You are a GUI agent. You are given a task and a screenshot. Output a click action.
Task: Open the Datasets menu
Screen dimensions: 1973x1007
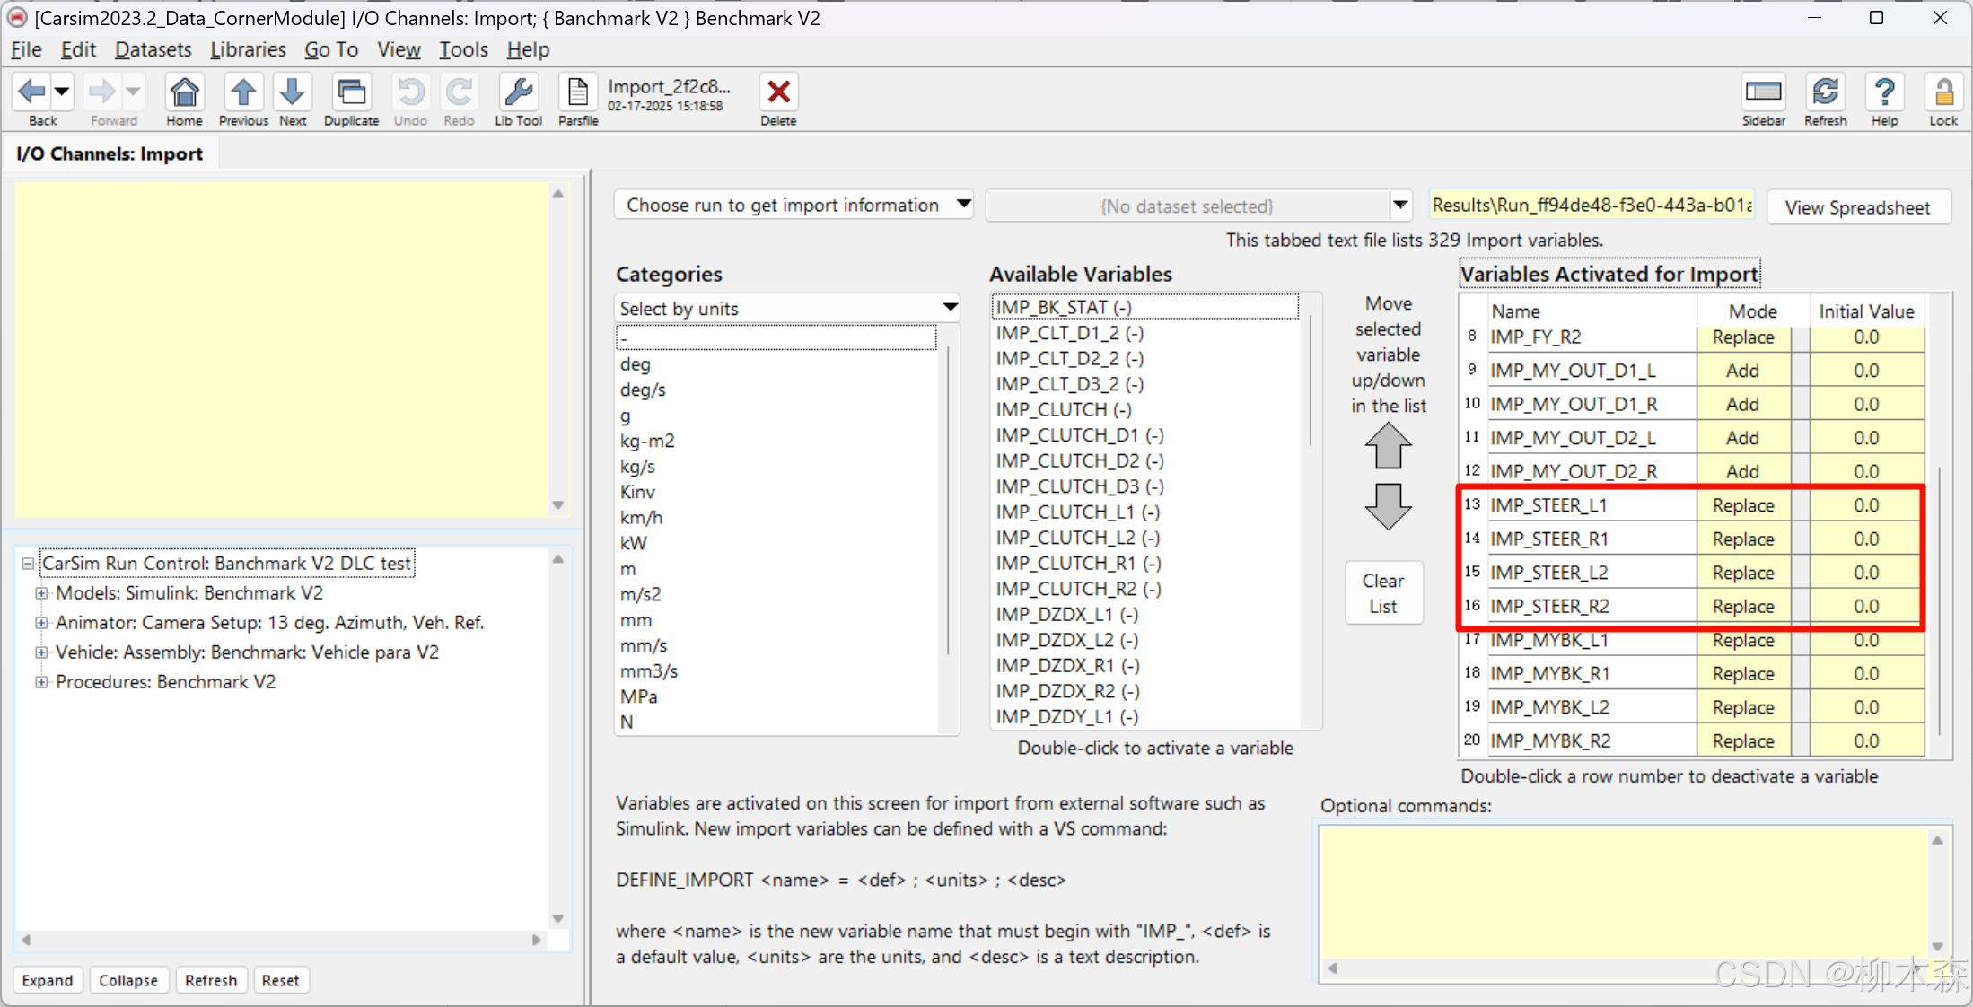pyautogui.click(x=153, y=49)
